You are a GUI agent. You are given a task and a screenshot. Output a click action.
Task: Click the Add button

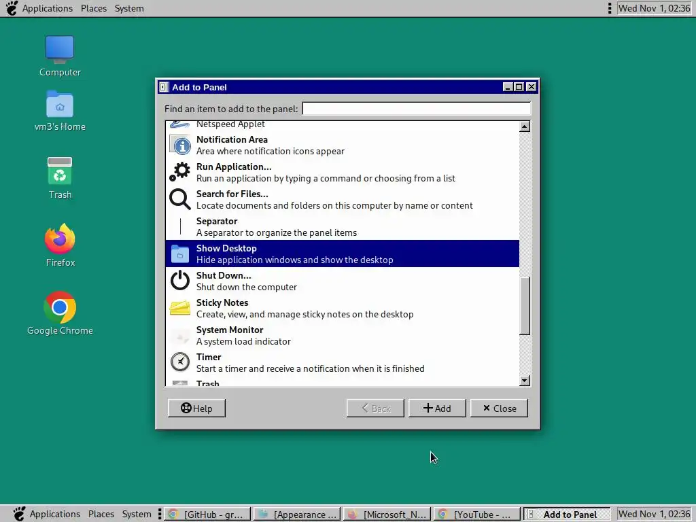(437, 408)
